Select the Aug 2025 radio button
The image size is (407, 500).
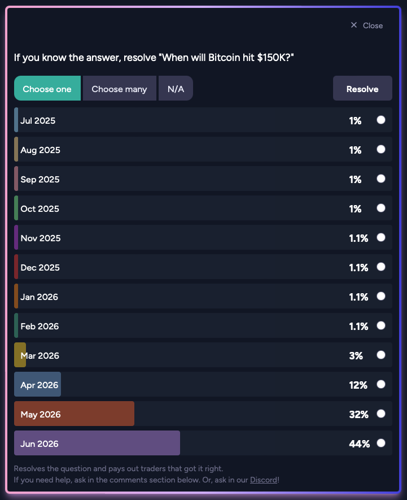pyautogui.click(x=381, y=149)
